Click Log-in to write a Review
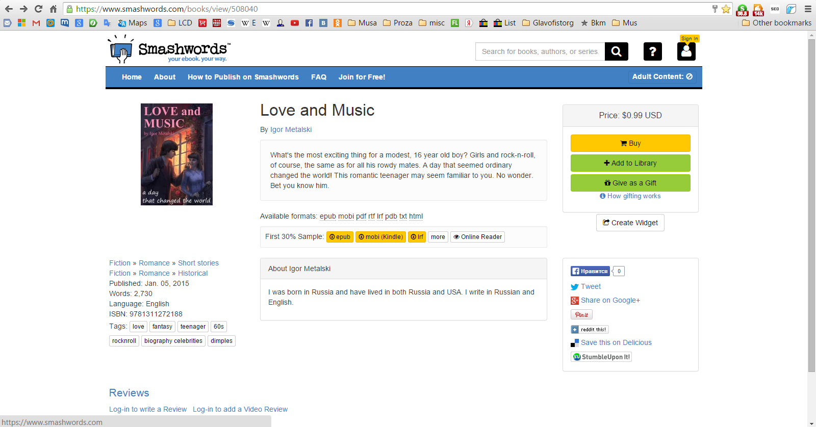 coord(148,409)
